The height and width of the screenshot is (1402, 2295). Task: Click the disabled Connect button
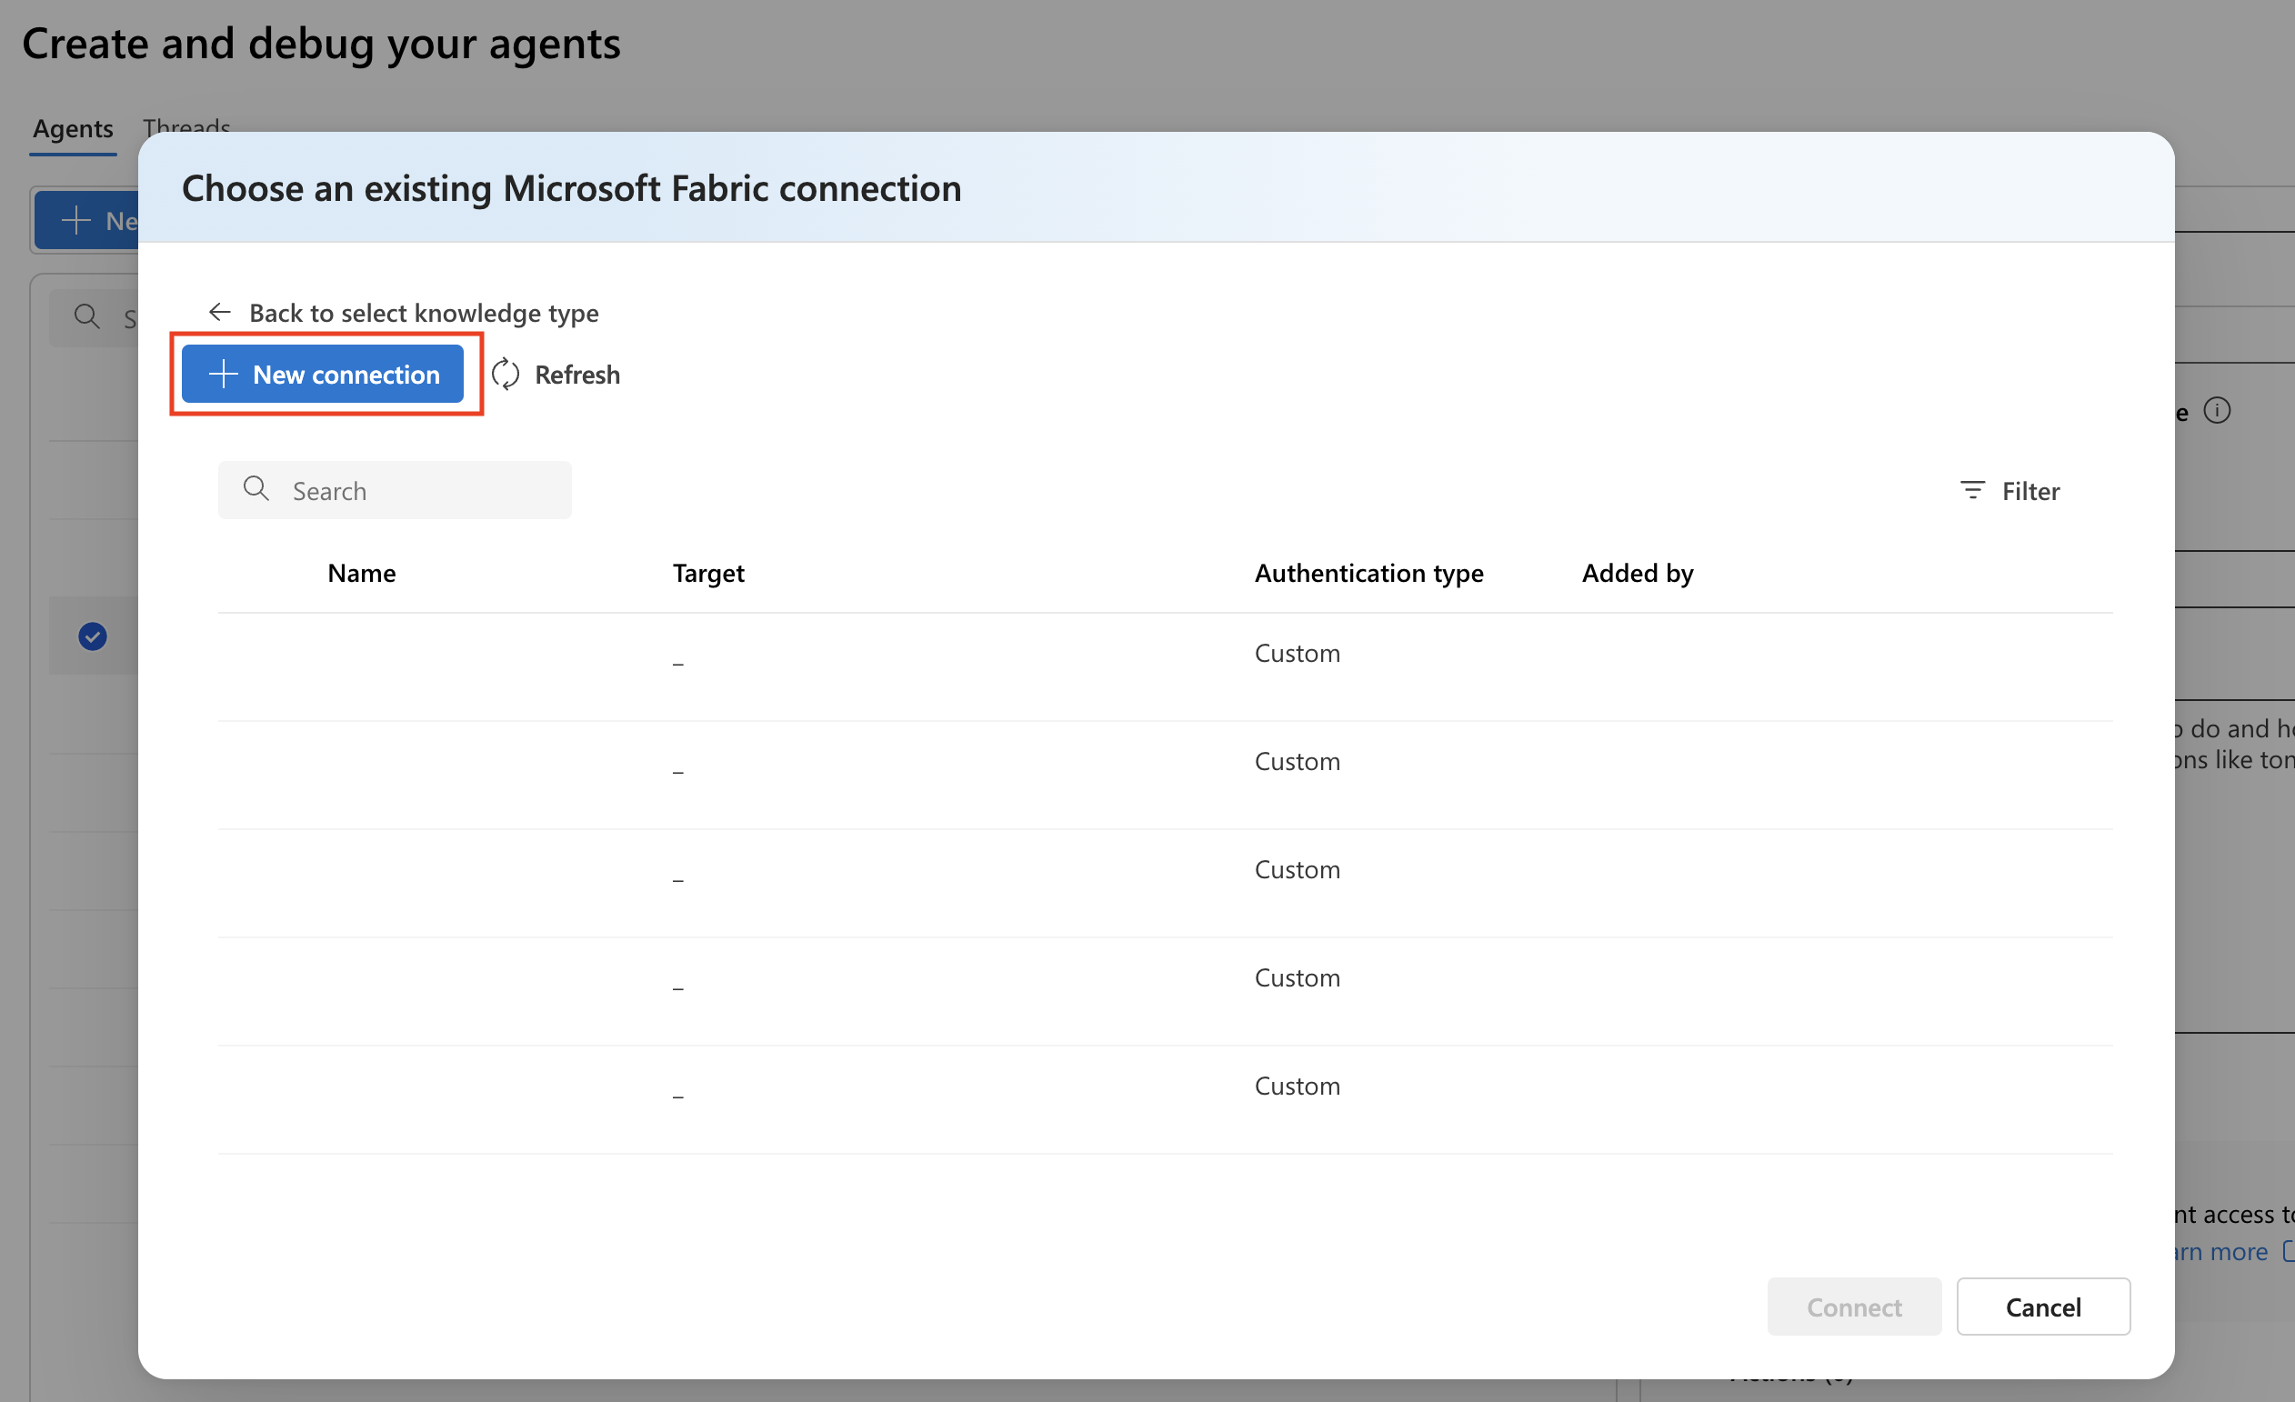[1852, 1306]
